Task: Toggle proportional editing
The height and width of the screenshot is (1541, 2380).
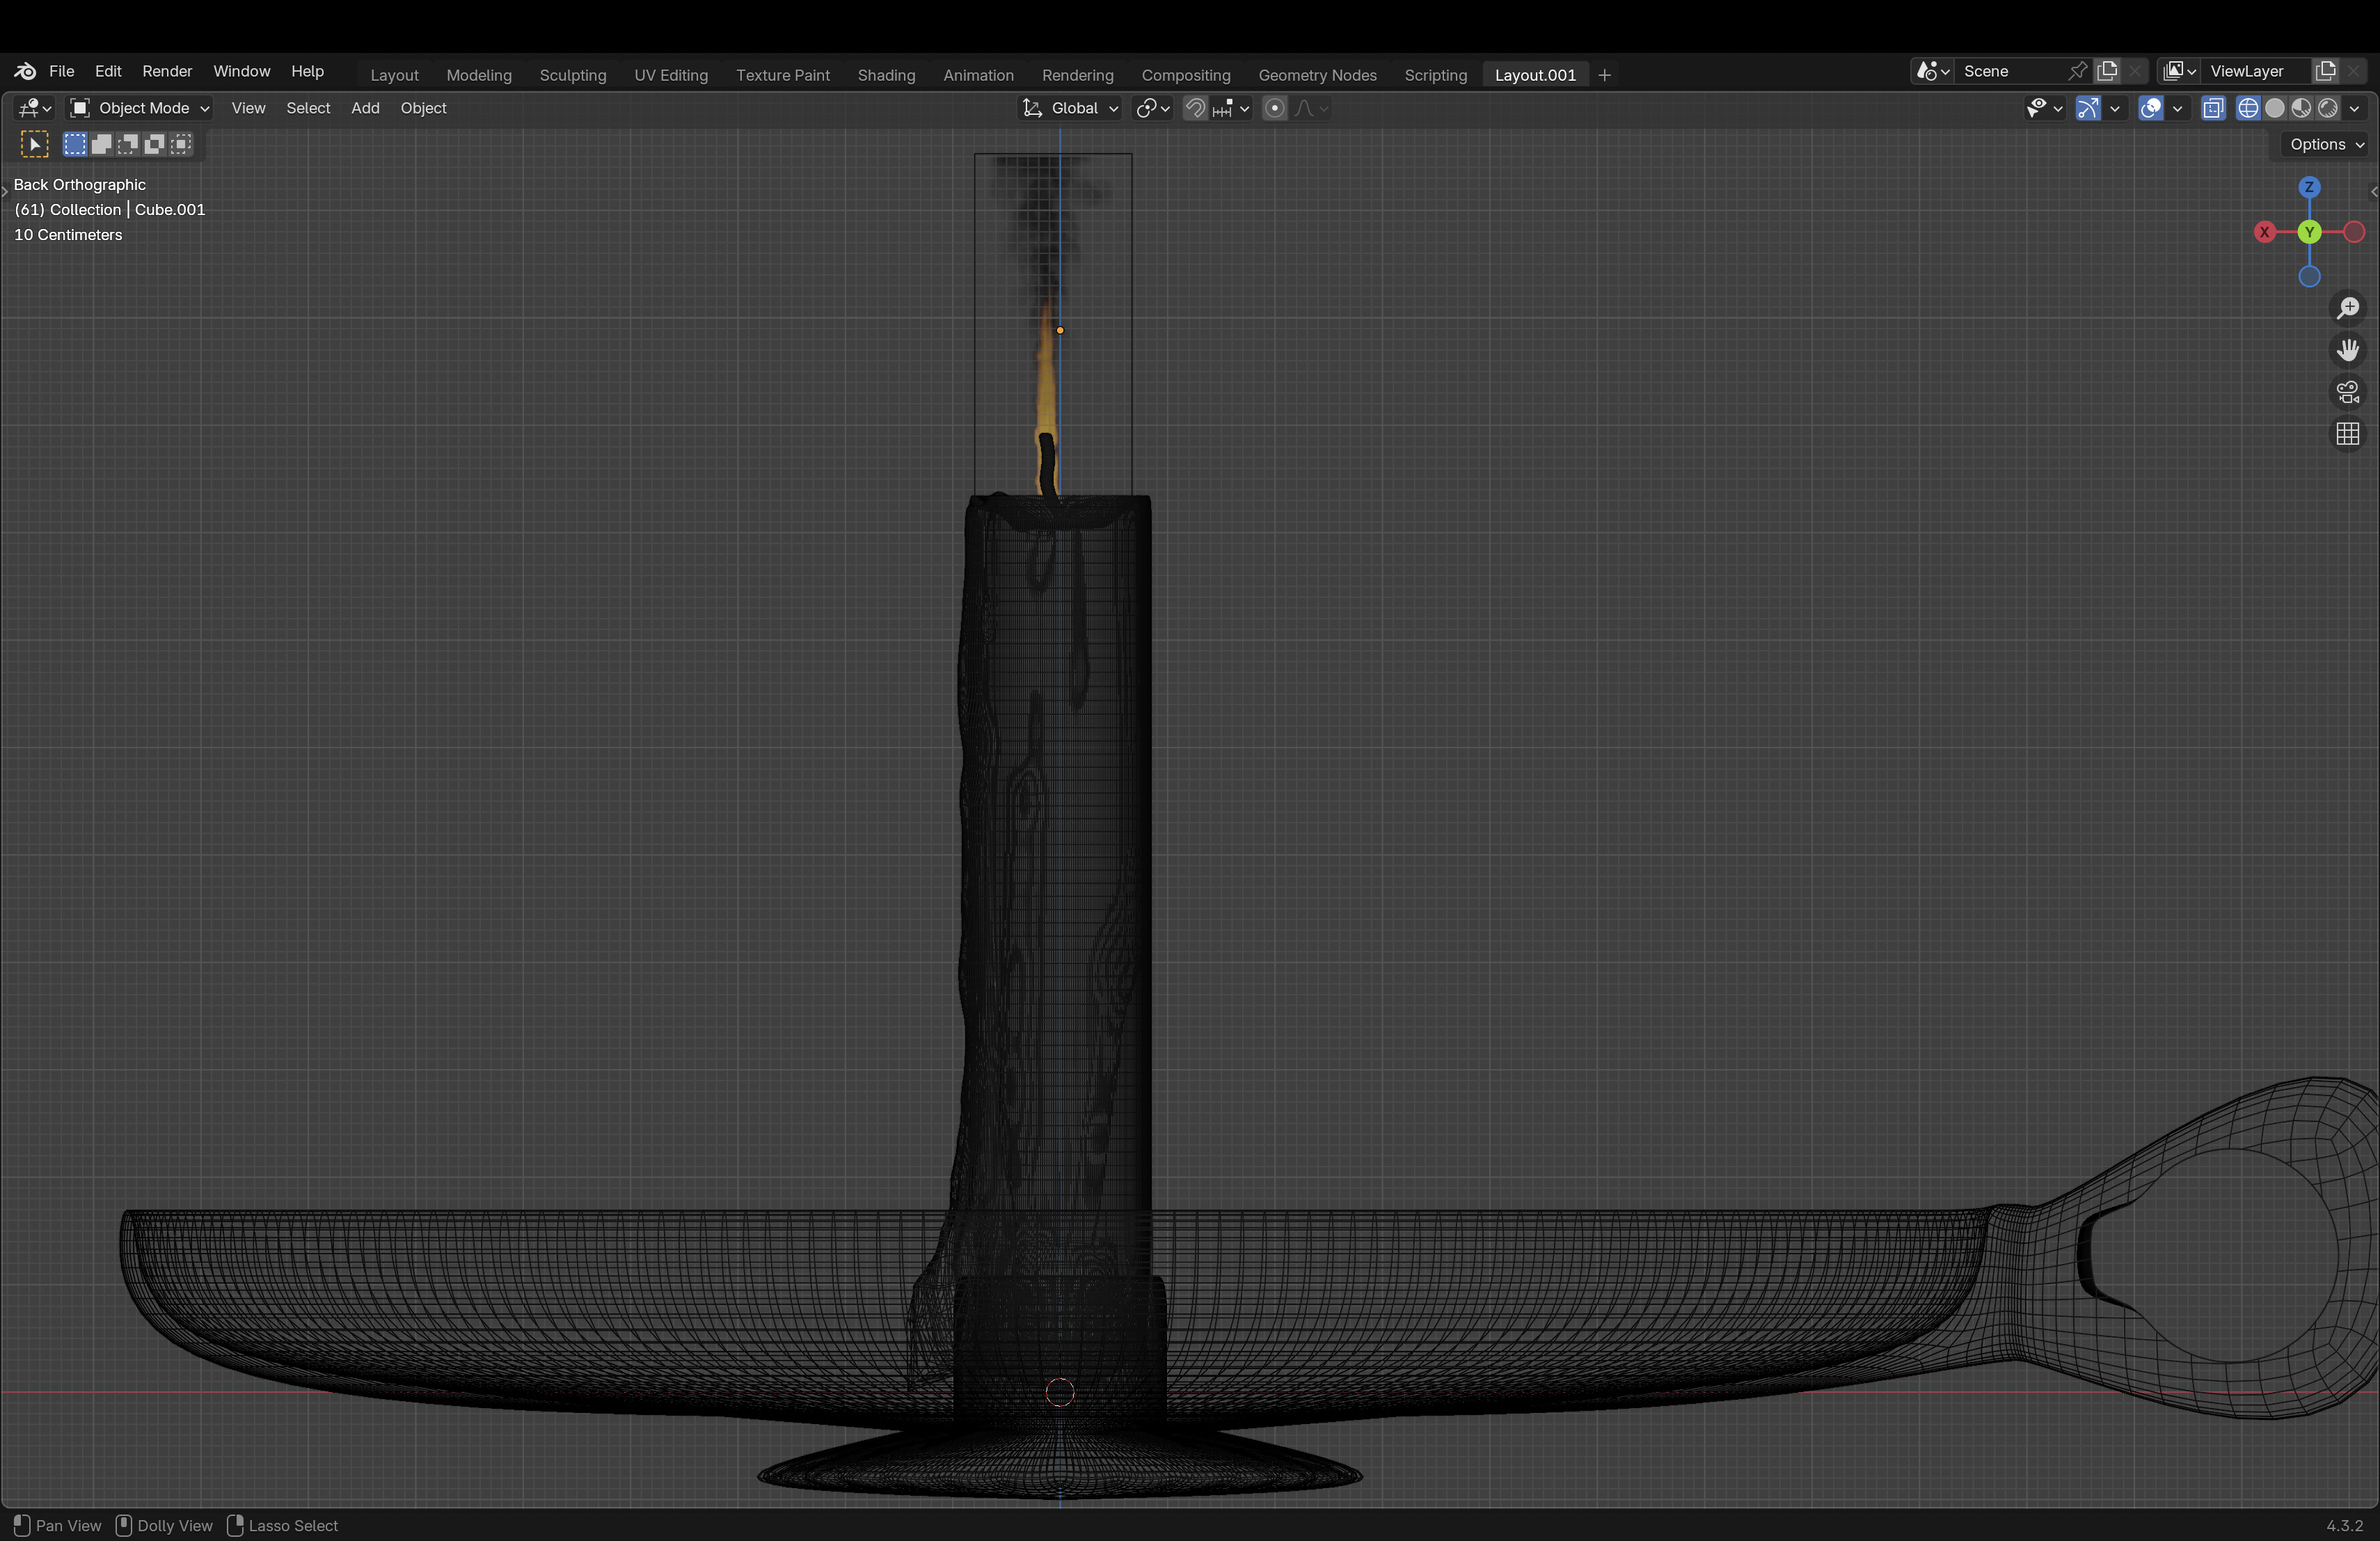Action: coord(1274,108)
